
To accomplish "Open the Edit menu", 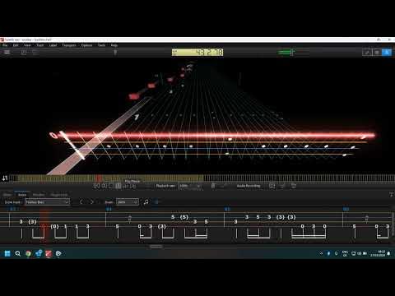I will (16, 45).
